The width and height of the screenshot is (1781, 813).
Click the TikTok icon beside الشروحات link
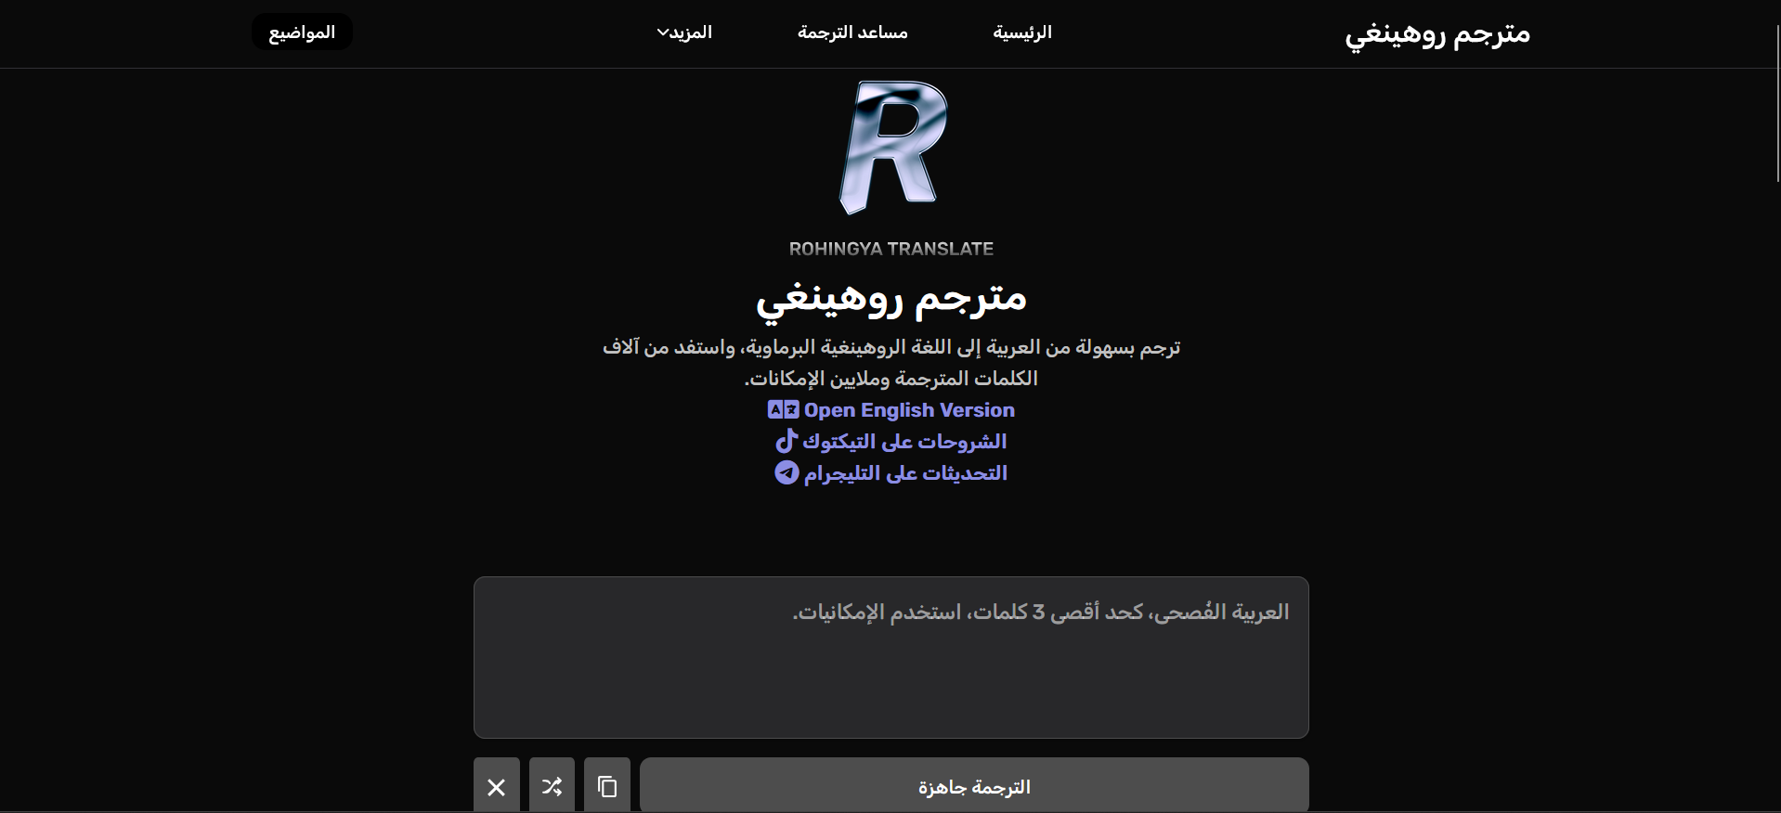tap(786, 441)
